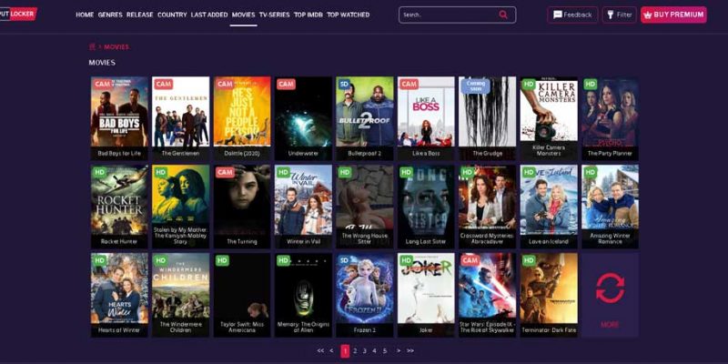This screenshot has width=728, height=364.
Task: Open Memory: The Origins of Alien poster
Action: 303,295
